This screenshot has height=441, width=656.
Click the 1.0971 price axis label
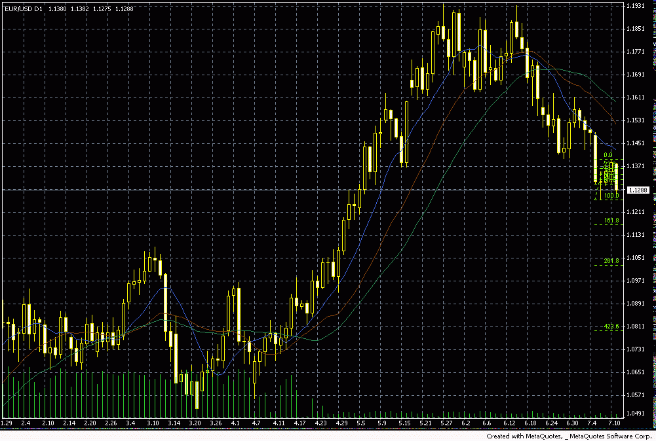[x=636, y=281]
